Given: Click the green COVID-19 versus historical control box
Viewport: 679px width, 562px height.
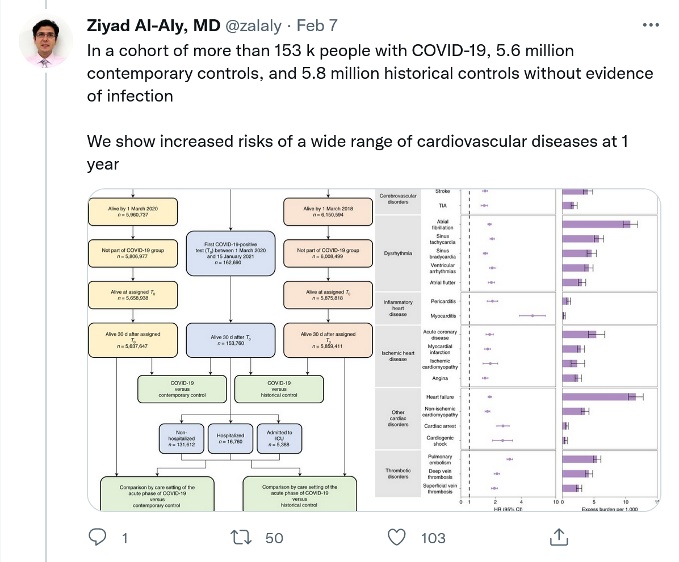Looking at the screenshot, I should (x=279, y=389).
